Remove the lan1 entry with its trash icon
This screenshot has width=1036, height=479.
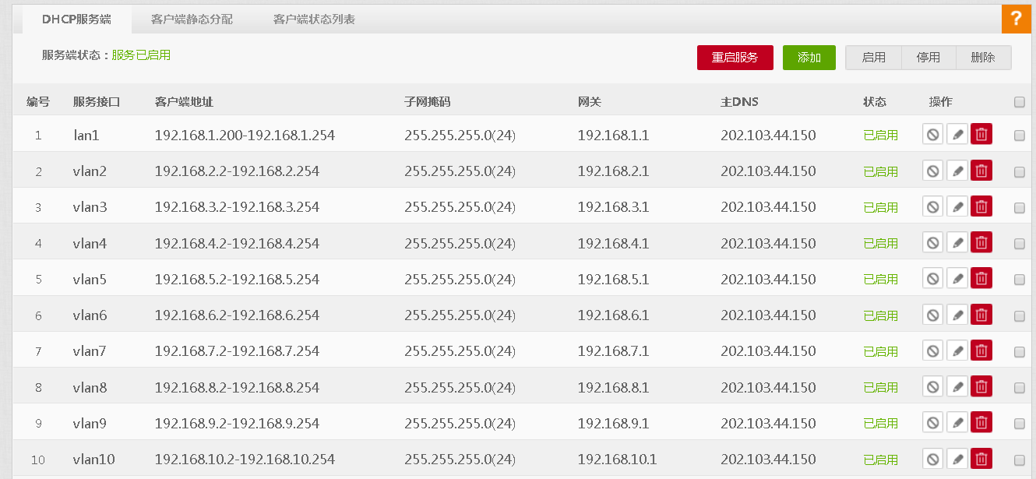[x=981, y=135]
